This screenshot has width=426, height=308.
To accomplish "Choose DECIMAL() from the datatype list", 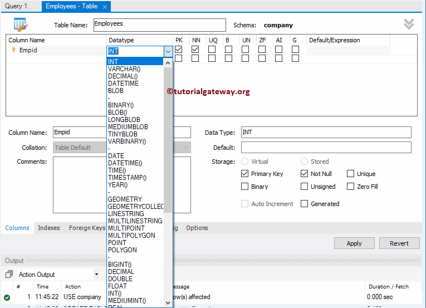I will [123, 76].
